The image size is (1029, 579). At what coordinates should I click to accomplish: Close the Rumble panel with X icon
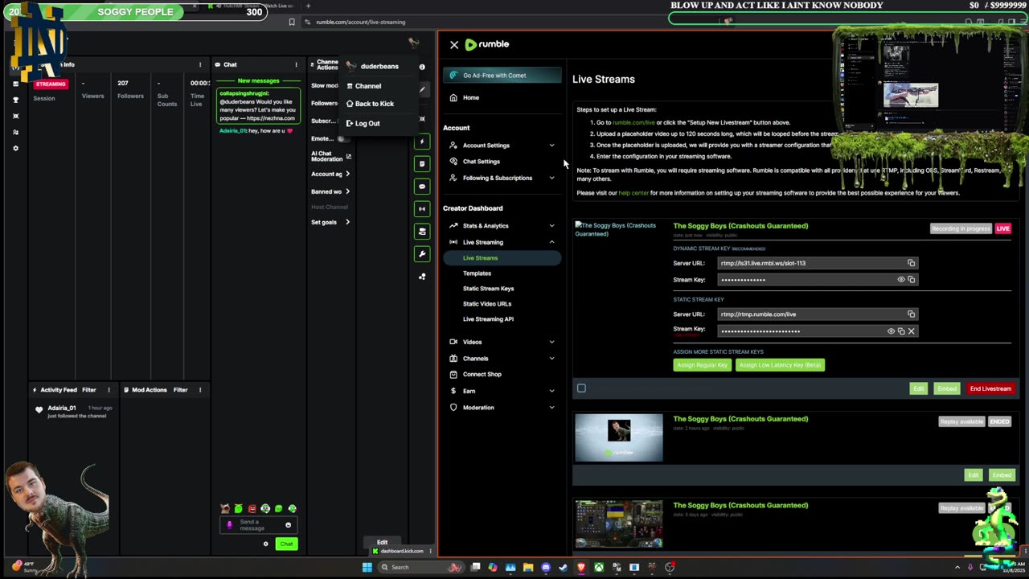point(454,45)
